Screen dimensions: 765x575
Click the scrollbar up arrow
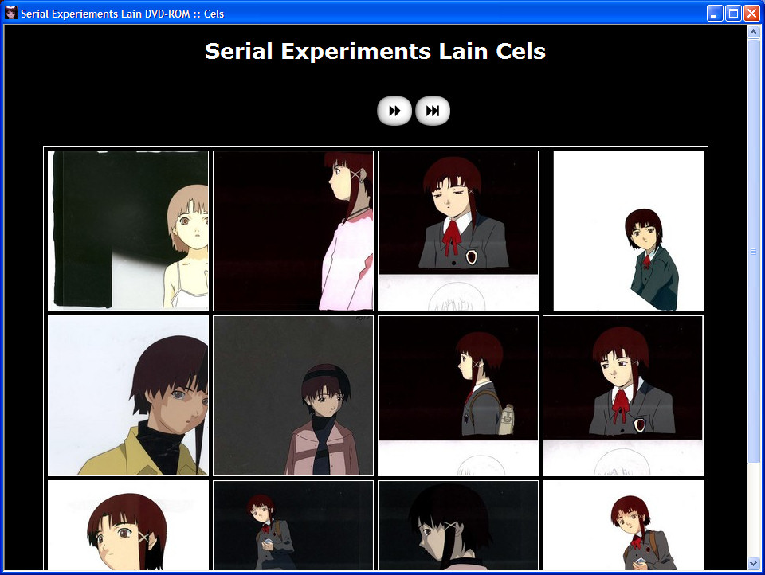tap(753, 33)
